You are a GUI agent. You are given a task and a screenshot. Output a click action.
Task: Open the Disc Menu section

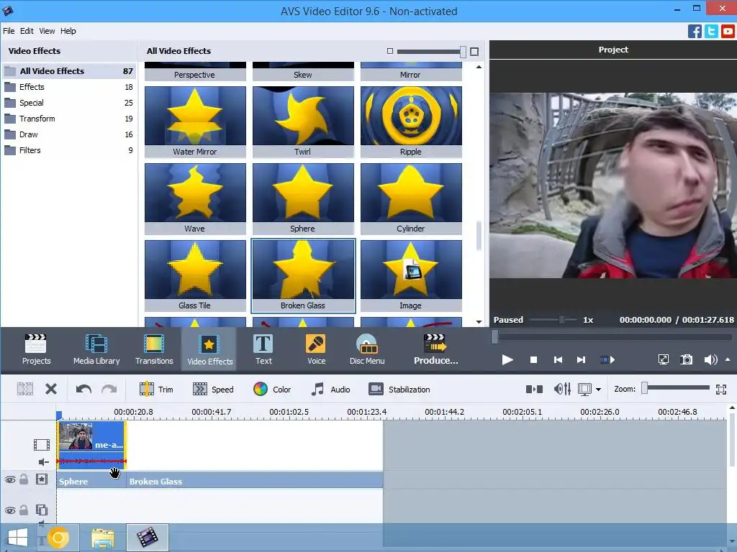pyautogui.click(x=367, y=349)
